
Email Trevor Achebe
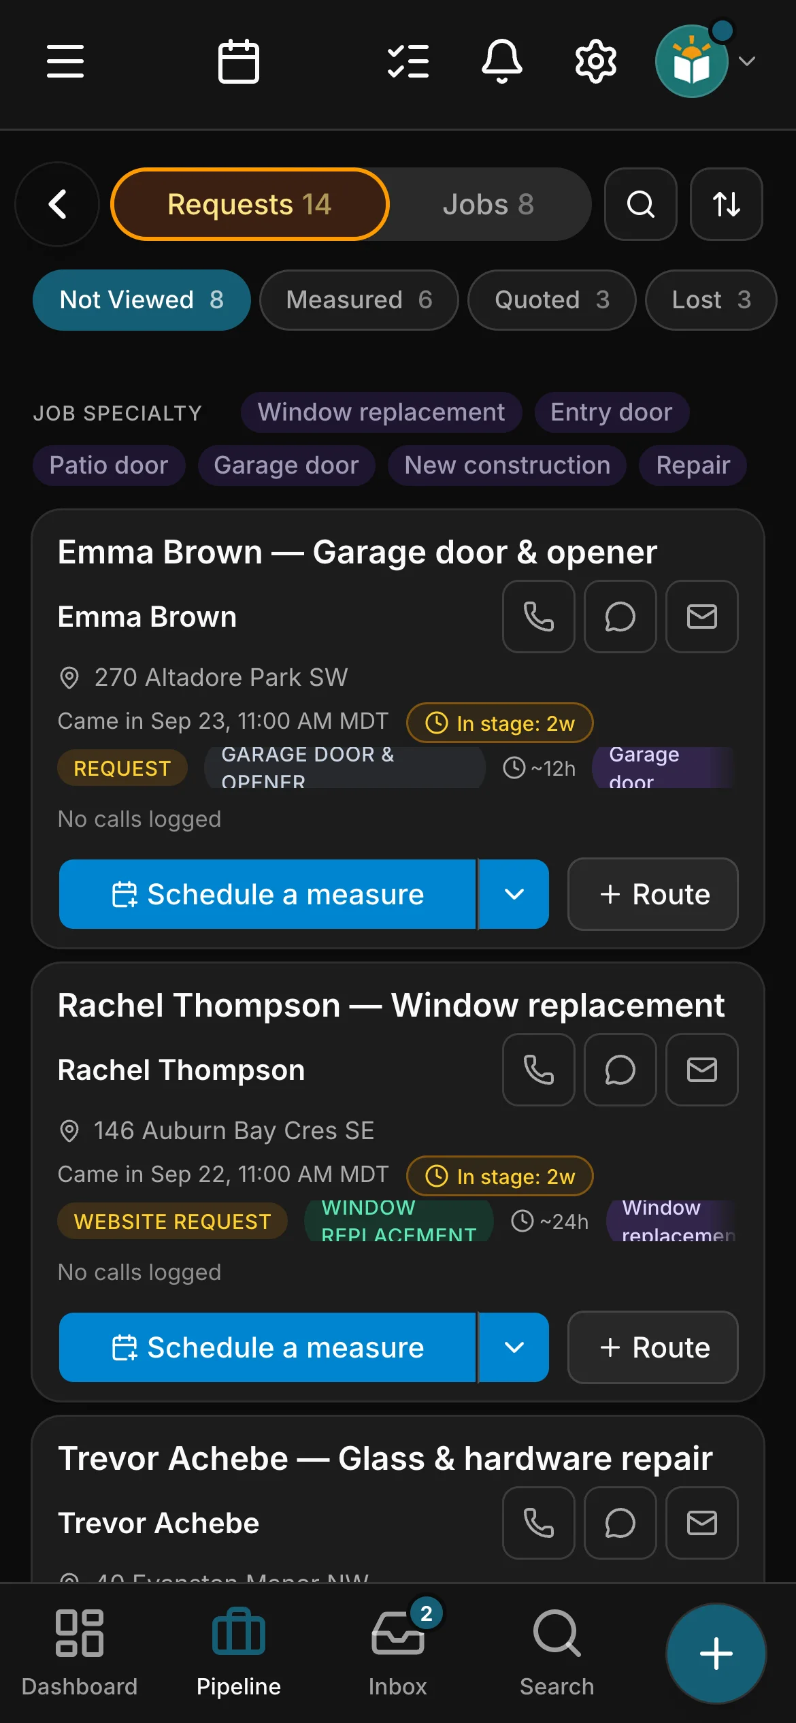click(702, 1523)
